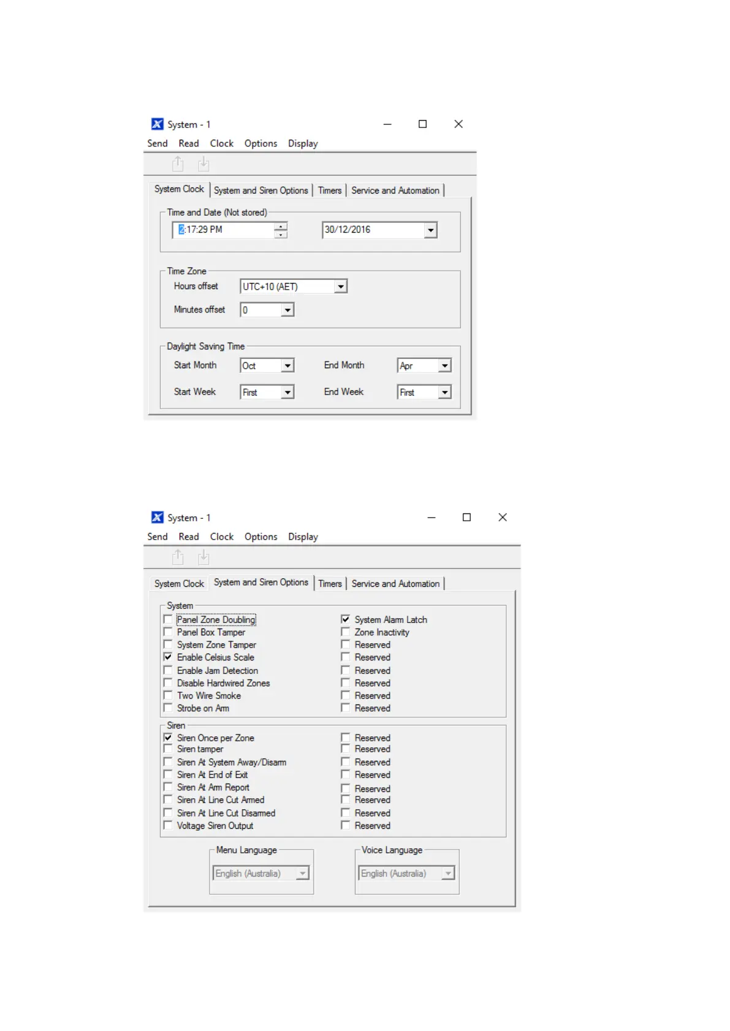This screenshot has width=730, height=1031.
Task: Open Send menu in top window
Action: [158, 143]
